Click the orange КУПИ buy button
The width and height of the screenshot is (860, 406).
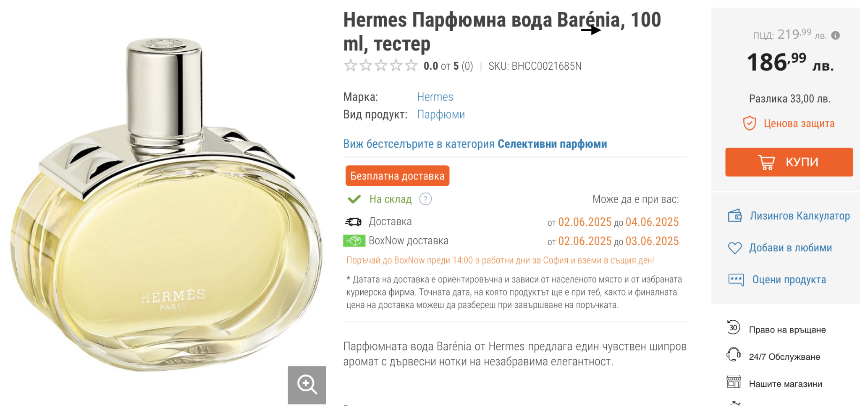click(x=789, y=162)
